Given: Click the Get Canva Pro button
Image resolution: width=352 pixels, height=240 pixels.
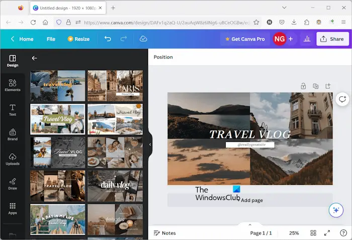Looking at the screenshot, I should (x=245, y=39).
